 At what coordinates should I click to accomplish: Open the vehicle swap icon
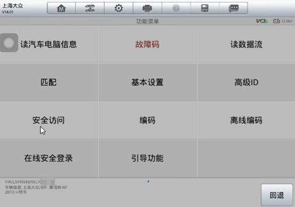(90, 9)
